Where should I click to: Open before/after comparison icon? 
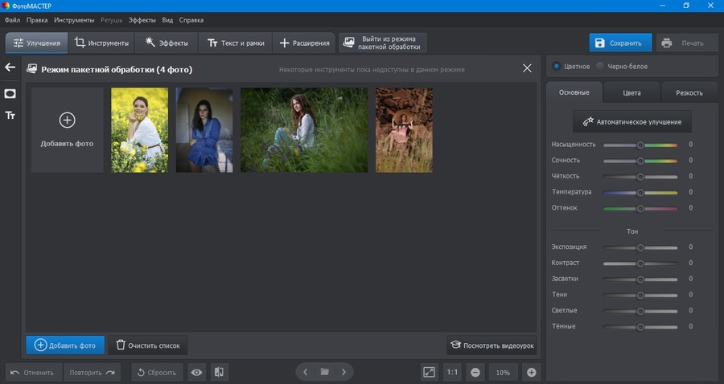(x=220, y=373)
